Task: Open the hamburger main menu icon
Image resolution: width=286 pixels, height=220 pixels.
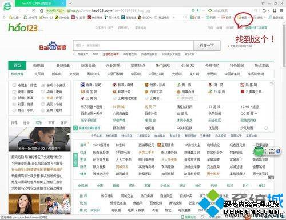Action: click(281, 10)
